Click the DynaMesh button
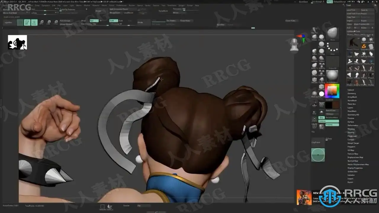The width and height of the screenshot is (379, 213). pos(163,11)
